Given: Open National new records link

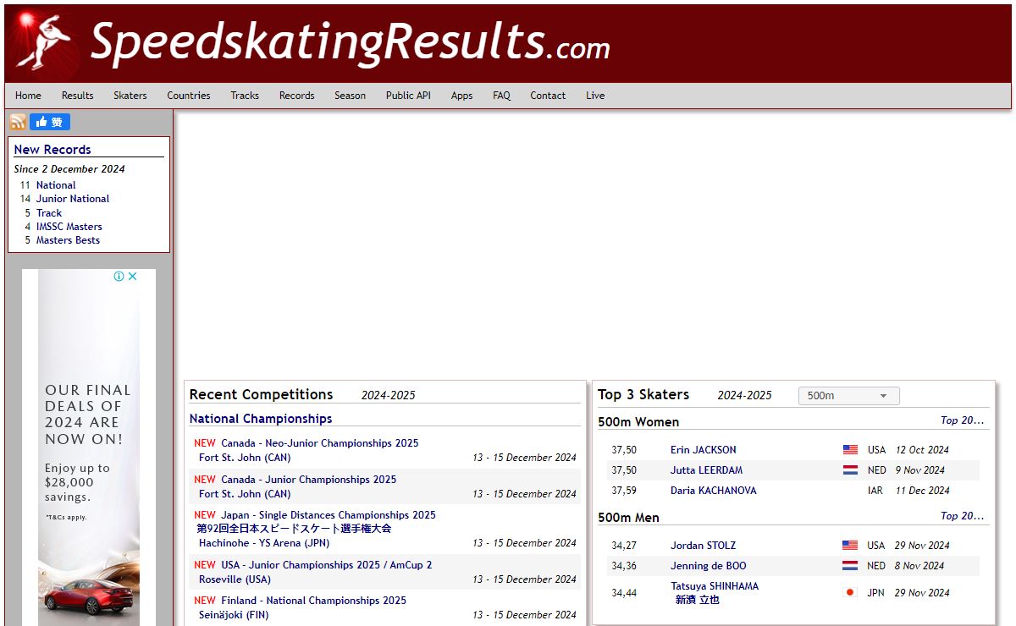Looking at the screenshot, I should (56, 185).
